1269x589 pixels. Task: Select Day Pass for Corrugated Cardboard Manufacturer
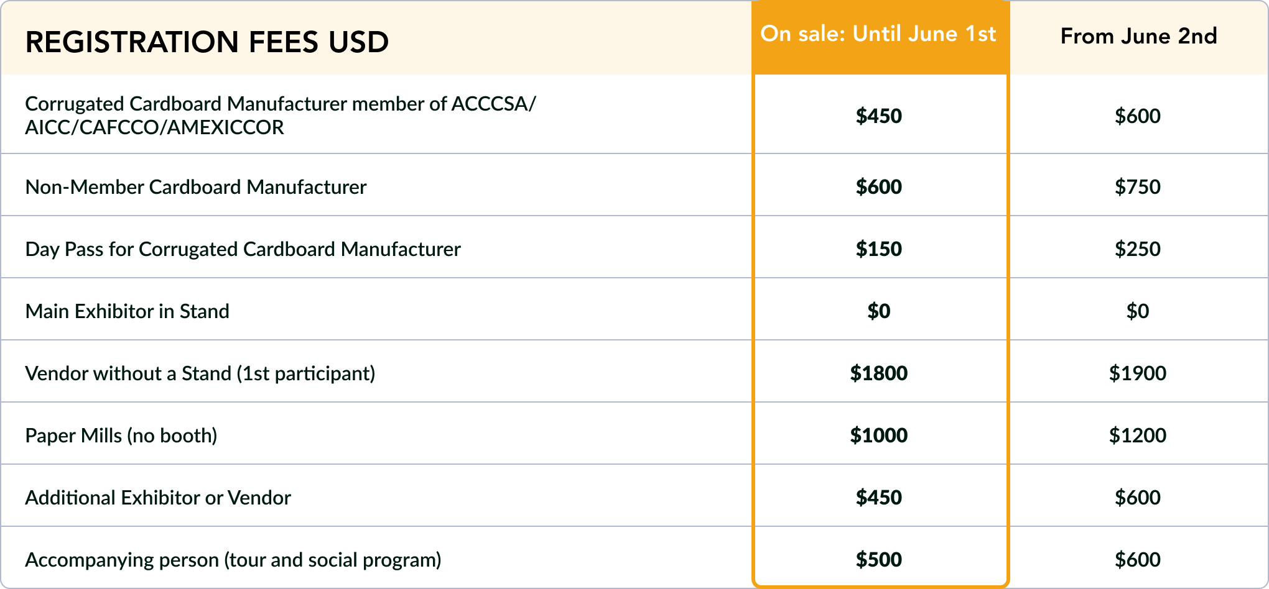click(243, 249)
